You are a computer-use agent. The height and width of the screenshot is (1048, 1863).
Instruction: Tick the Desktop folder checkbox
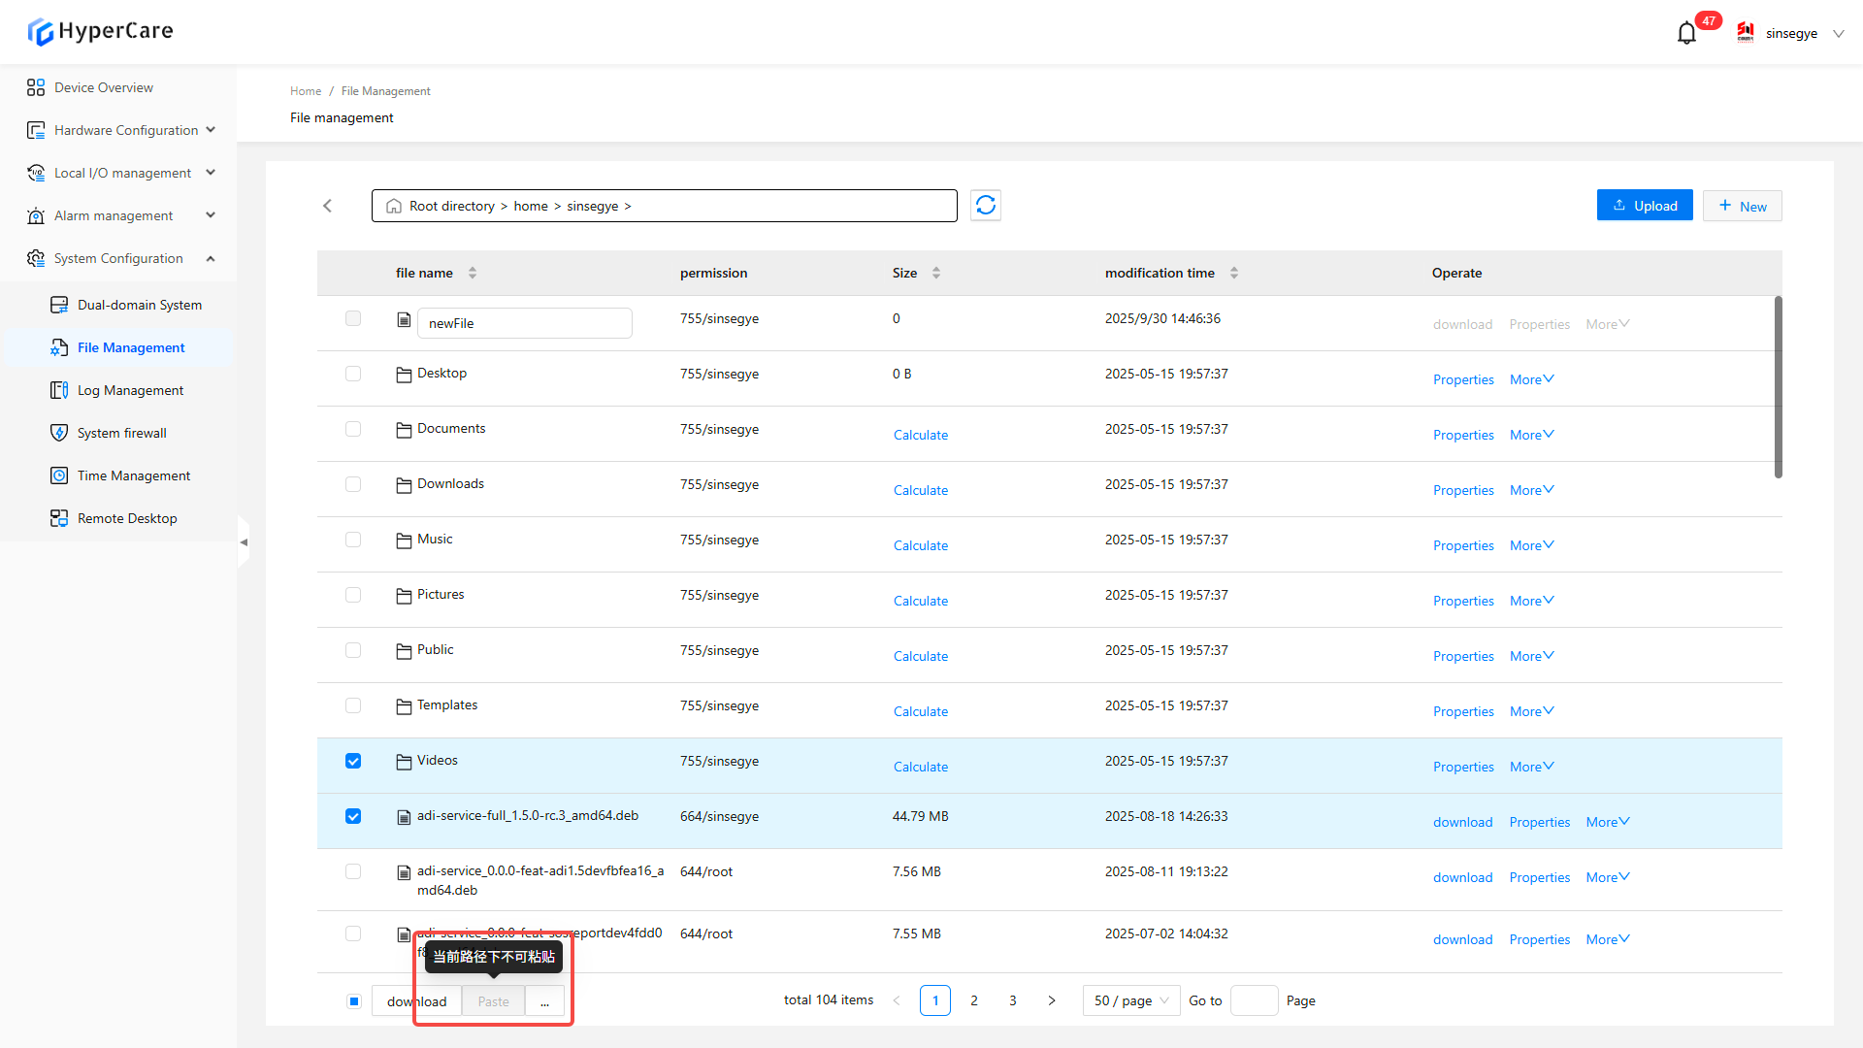coord(353,374)
